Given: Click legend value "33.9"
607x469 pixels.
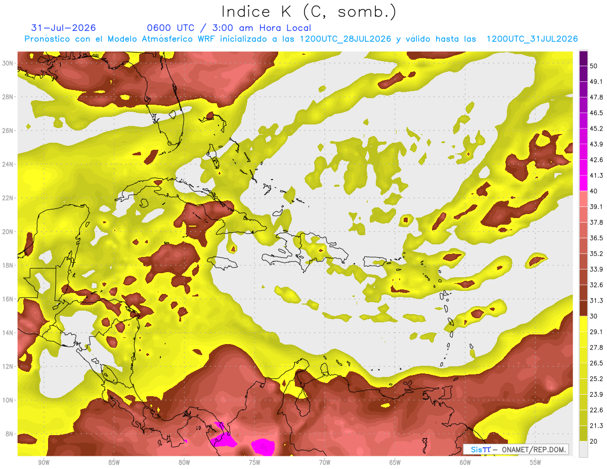Looking at the screenshot, I should (596, 269).
